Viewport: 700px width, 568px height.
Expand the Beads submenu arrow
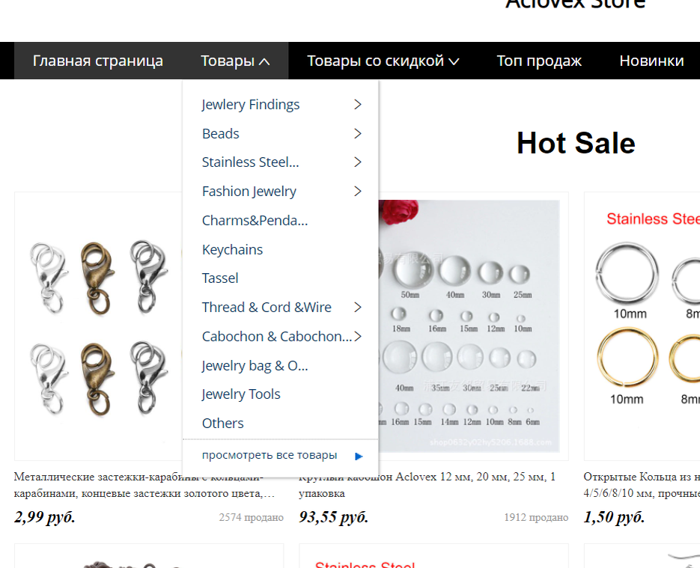point(358,133)
